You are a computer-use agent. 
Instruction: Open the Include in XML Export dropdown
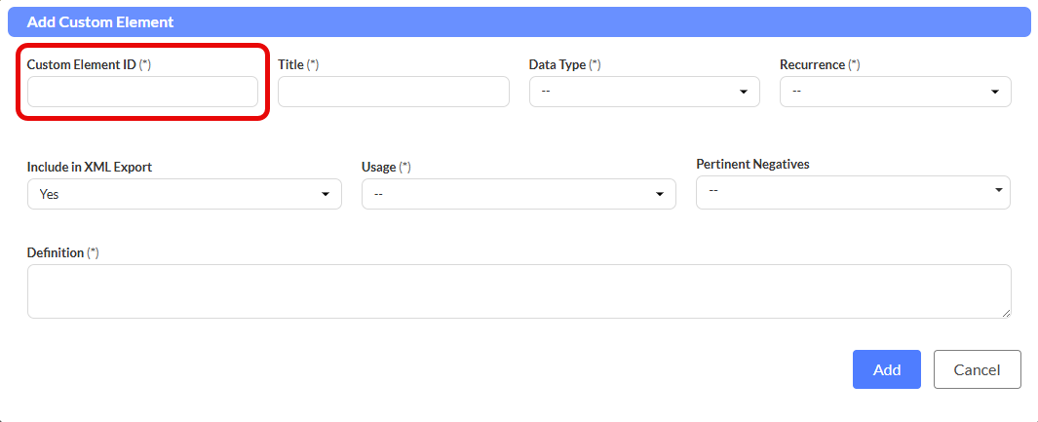point(184,194)
